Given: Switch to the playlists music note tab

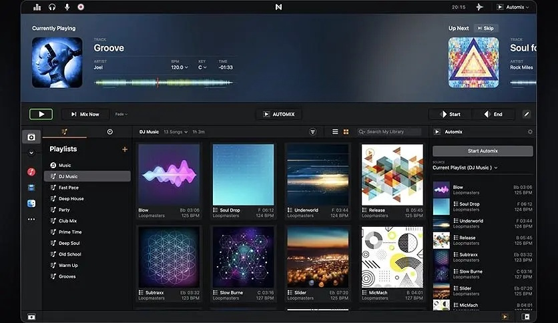Looking at the screenshot, I should click(x=65, y=131).
